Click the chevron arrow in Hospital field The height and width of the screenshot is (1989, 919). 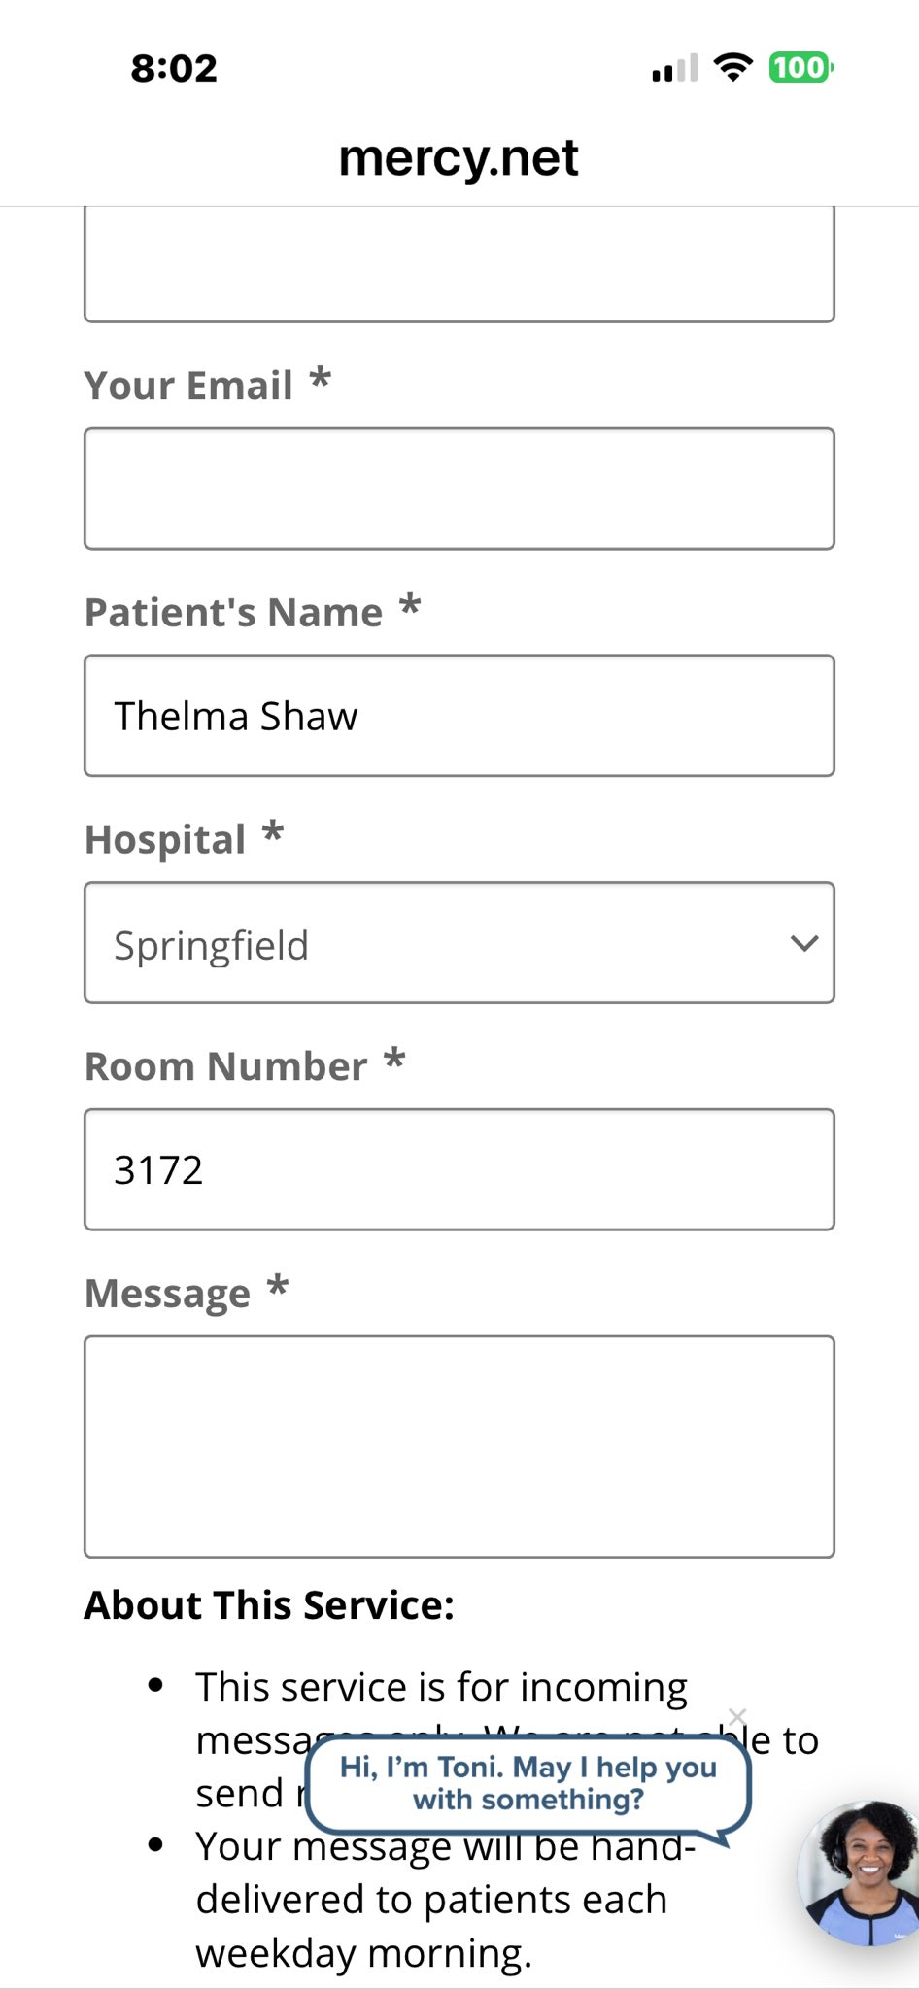click(x=804, y=943)
